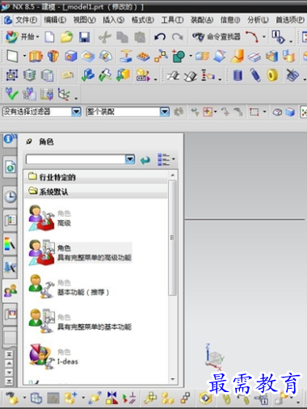
Task: Click the green return arrow in roles panel
Action: tap(145, 160)
